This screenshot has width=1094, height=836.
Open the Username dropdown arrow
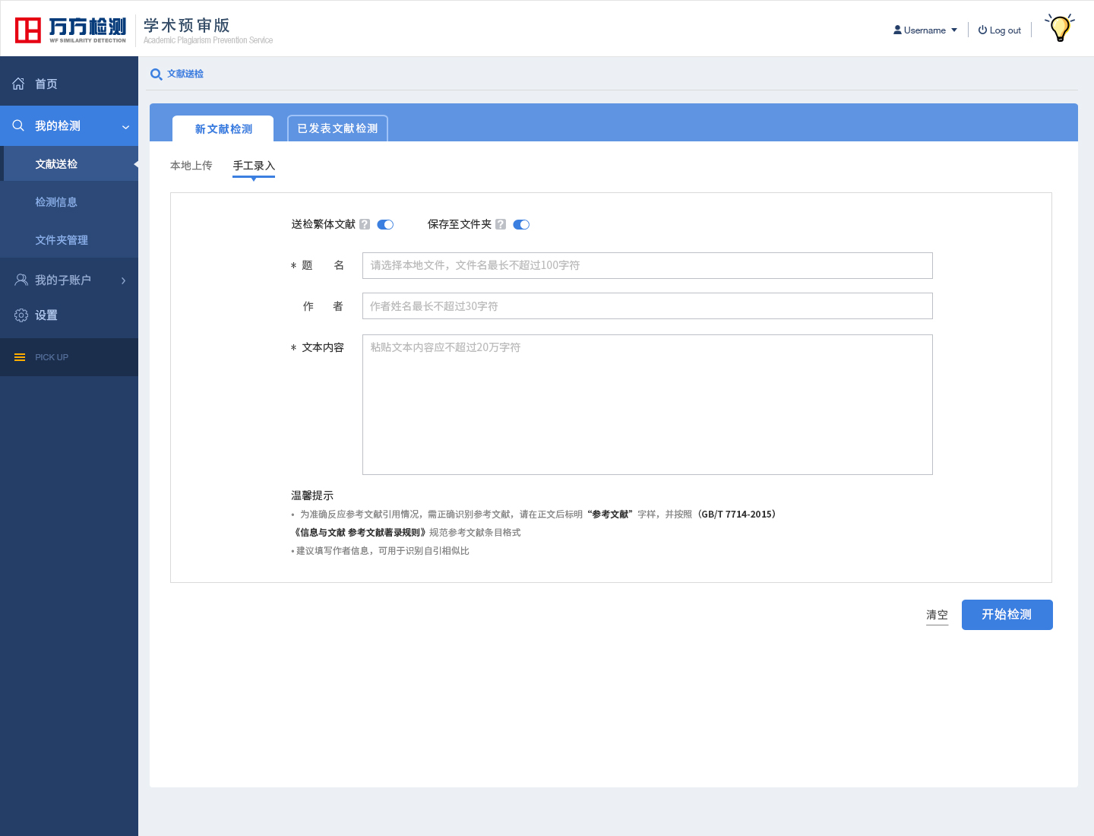pos(954,30)
